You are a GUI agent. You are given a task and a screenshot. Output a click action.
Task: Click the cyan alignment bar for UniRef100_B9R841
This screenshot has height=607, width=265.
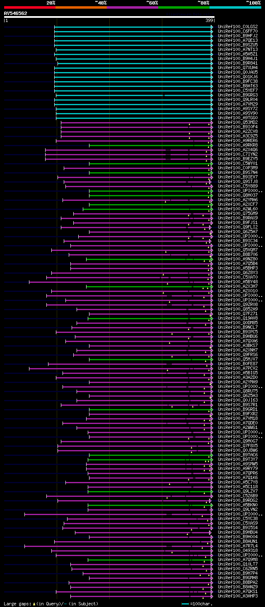pos(135,63)
